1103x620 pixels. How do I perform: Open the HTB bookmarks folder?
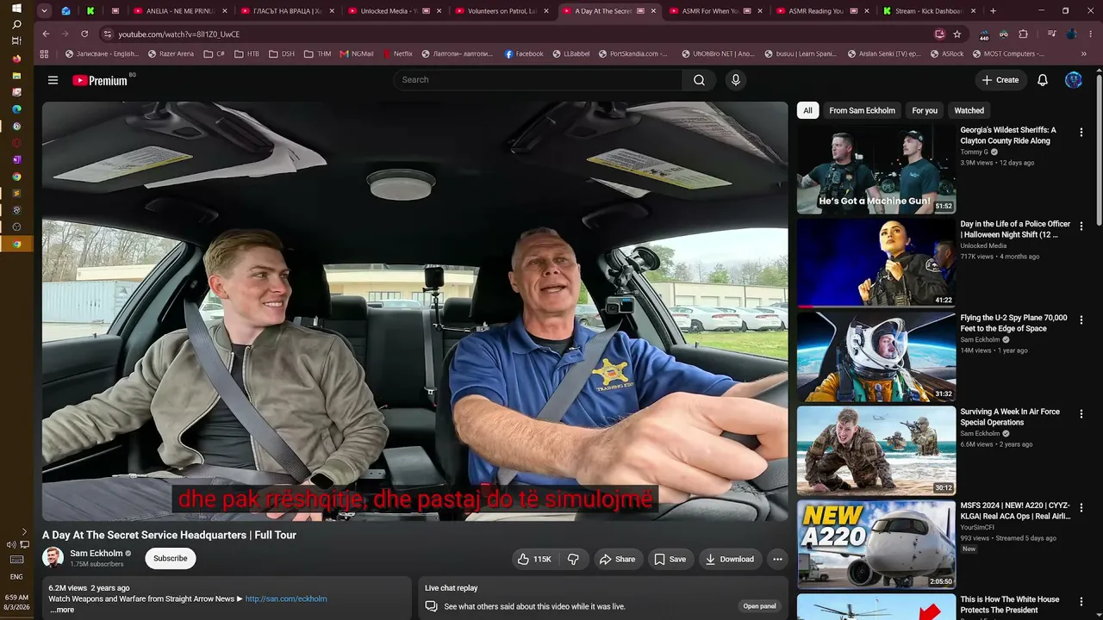point(246,53)
